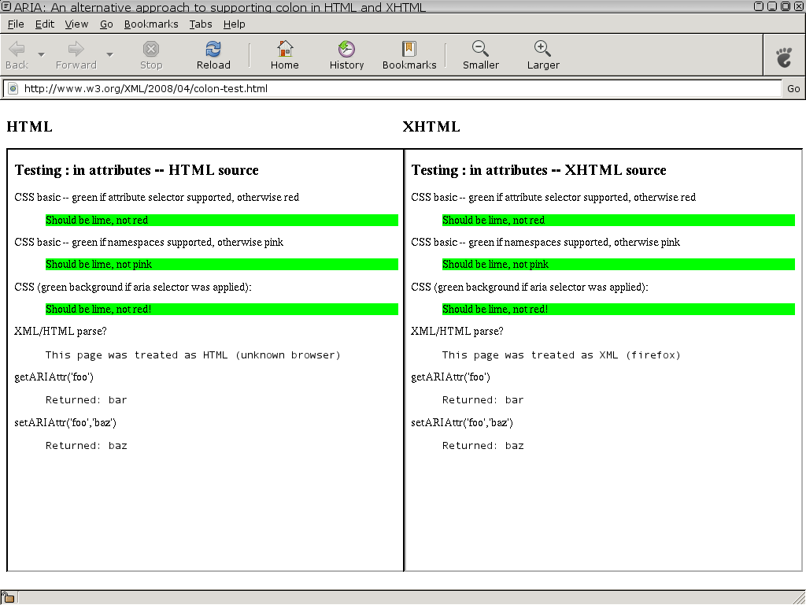Click 'Should be lime, not red' in HTML pane
The image size is (806, 605).
tap(97, 221)
